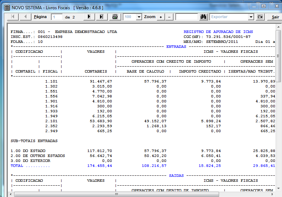Click value 53.683,90 in Contabeis column
This screenshot has width=282, height=197.
pyautogui.click(x=101, y=121)
